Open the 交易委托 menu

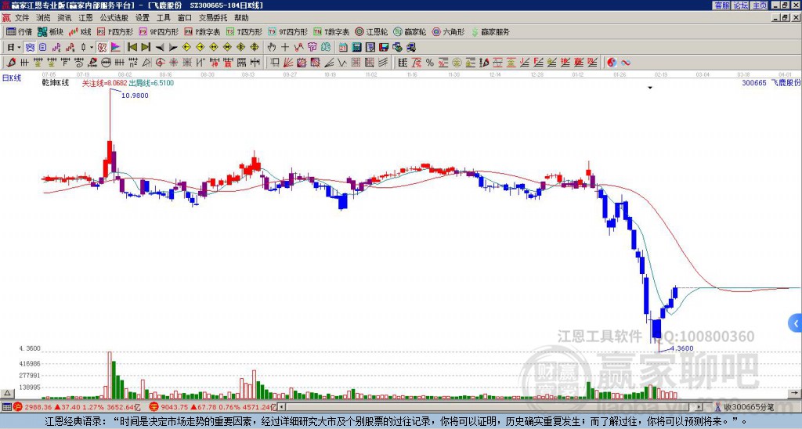pyautogui.click(x=213, y=18)
